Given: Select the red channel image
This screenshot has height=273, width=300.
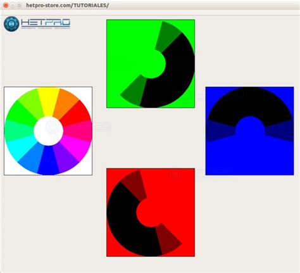Looking at the screenshot, I should tap(151, 212).
